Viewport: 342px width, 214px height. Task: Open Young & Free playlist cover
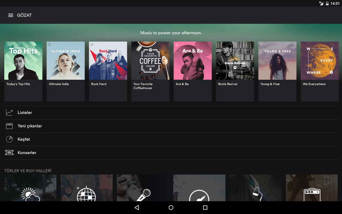point(277,61)
